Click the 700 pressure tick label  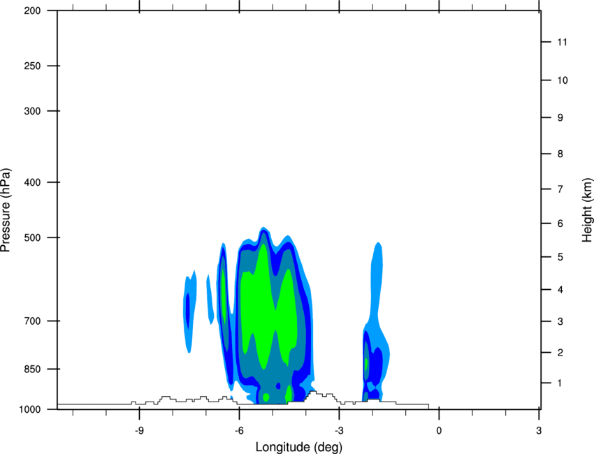(32, 321)
